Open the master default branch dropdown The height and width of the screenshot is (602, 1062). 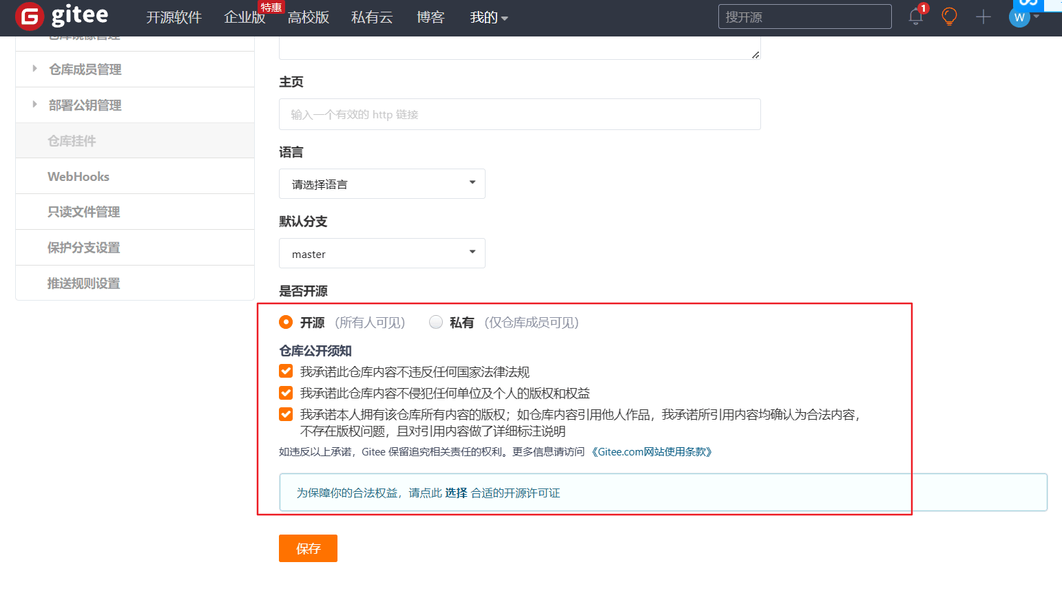point(382,253)
